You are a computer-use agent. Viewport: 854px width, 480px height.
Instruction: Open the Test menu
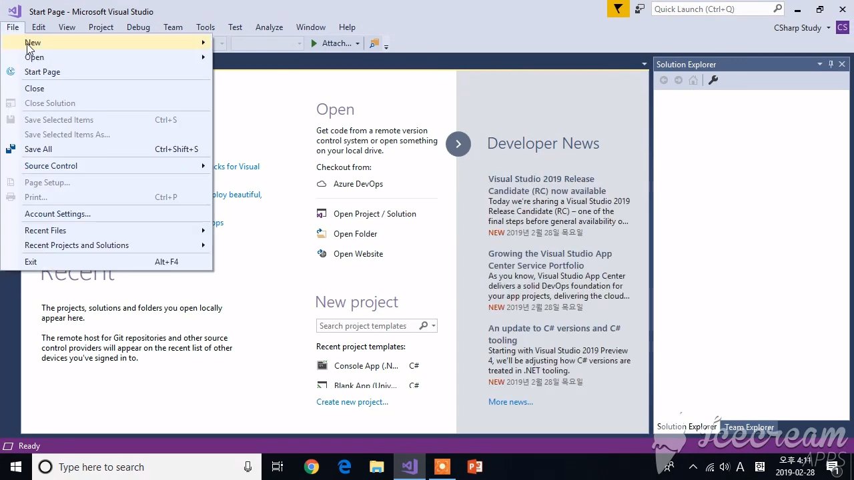pos(235,27)
